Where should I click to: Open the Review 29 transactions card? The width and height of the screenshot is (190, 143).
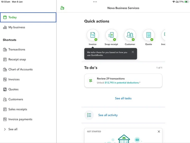coord(123,81)
